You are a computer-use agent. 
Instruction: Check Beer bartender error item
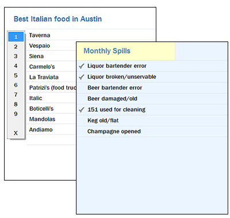(152, 88)
